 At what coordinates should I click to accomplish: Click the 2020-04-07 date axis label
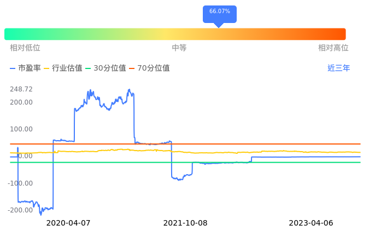click(68, 223)
